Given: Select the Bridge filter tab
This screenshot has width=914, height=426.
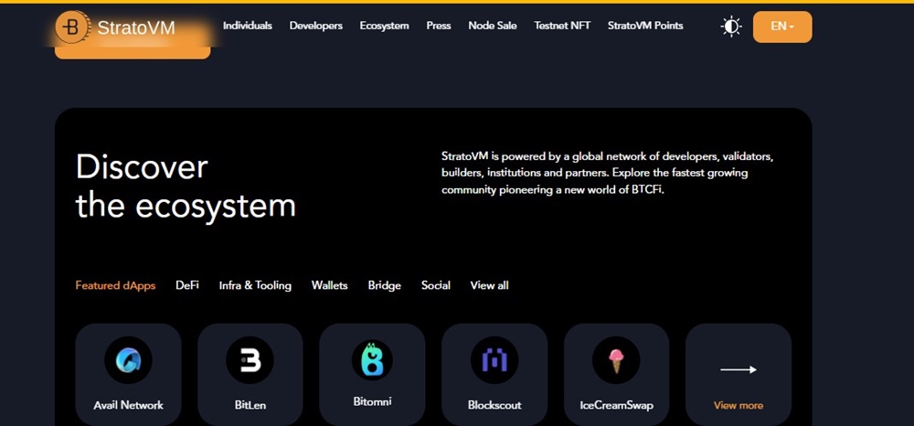Looking at the screenshot, I should tap(384, 285).
